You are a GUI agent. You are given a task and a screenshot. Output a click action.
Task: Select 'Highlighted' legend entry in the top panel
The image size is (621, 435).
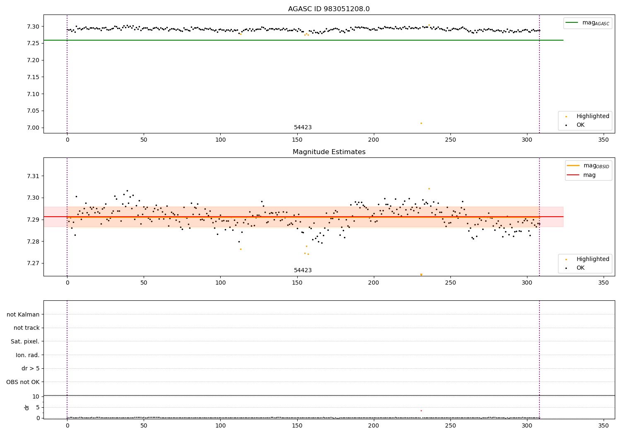(x=593, y=116)
